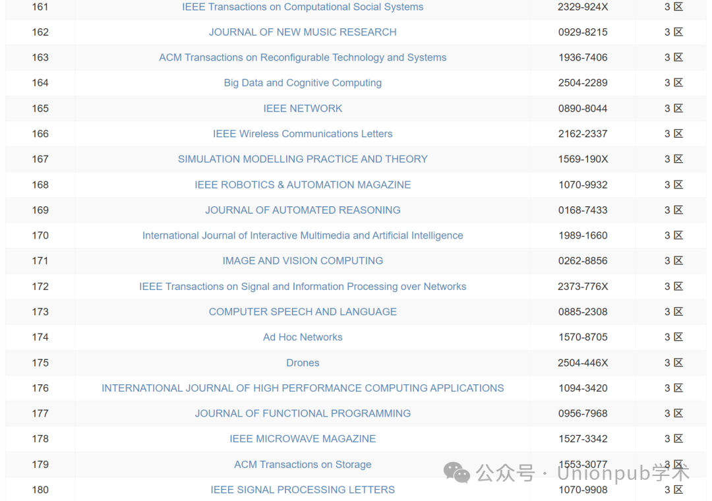Select ISSN 2329-924X cell

(x=583, y=7)
